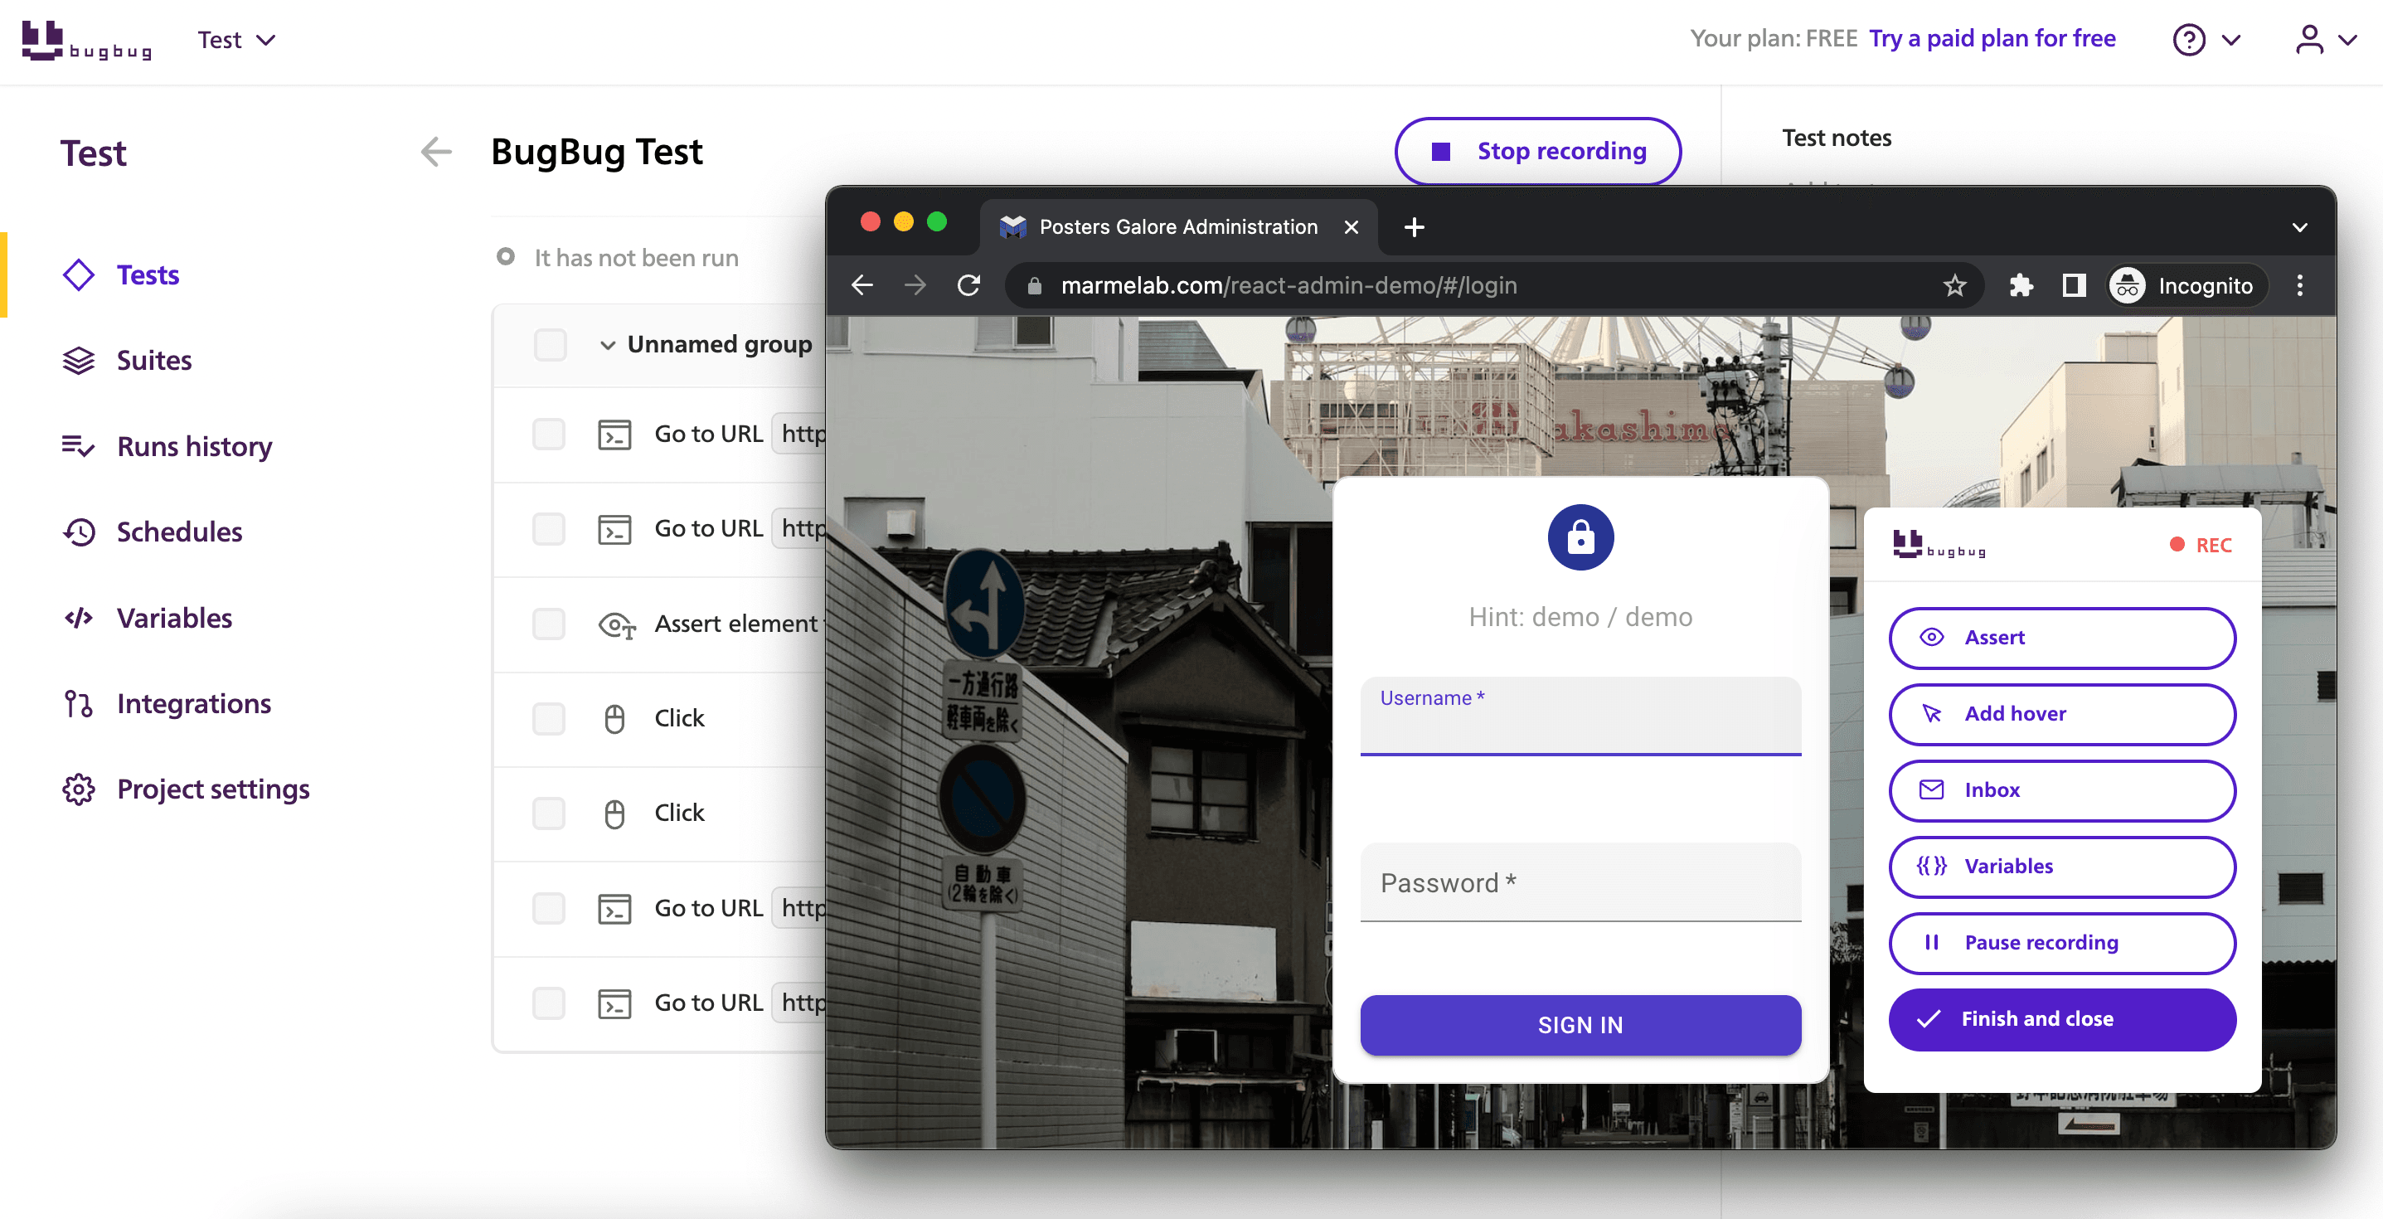Click the Test notes heading
This screenshot has height=1219, width=2383.
coord(1837,138)
